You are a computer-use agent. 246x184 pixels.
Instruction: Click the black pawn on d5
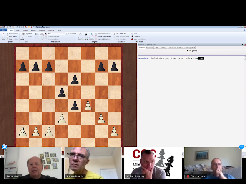[x=62, y=92]
